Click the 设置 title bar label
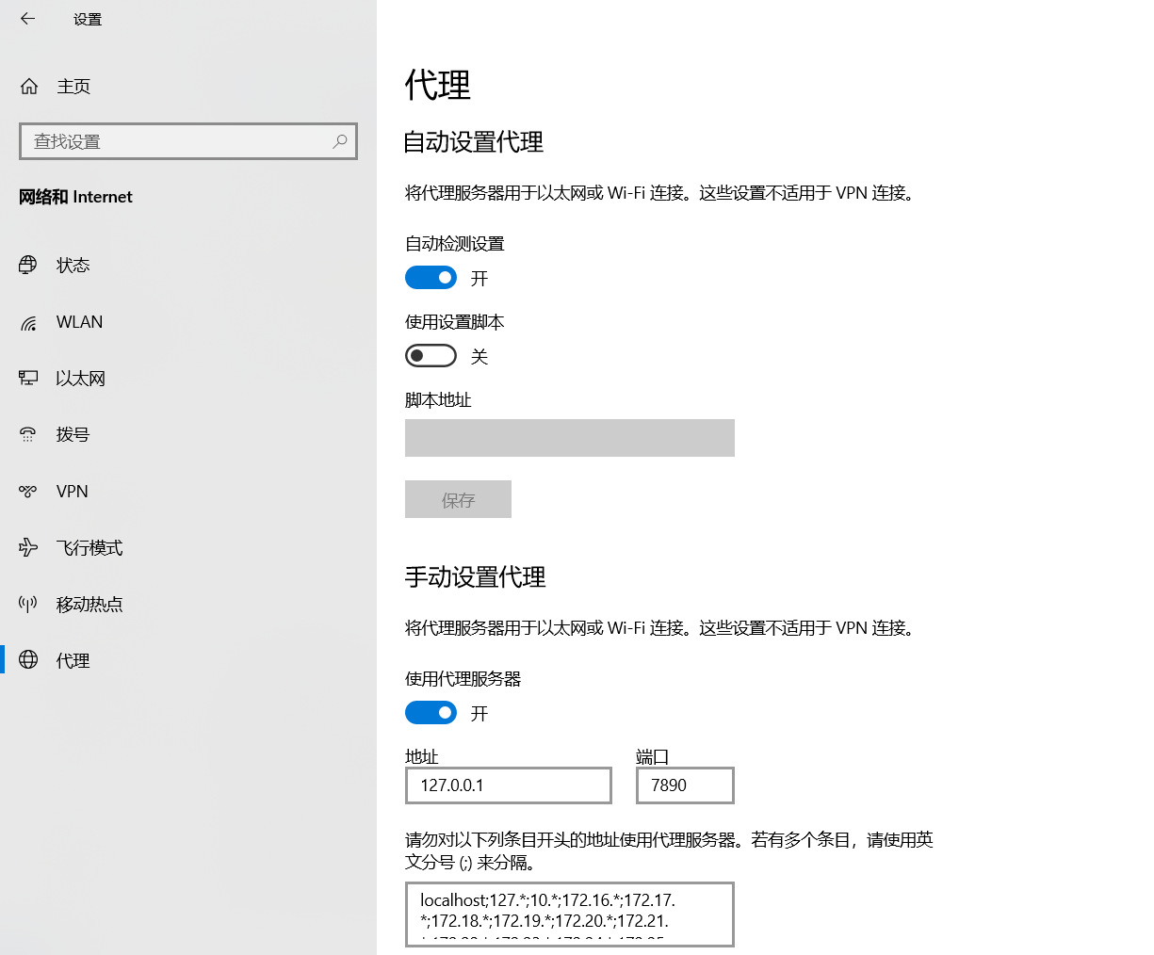1154x955 pixels. [x=87, y=18]
